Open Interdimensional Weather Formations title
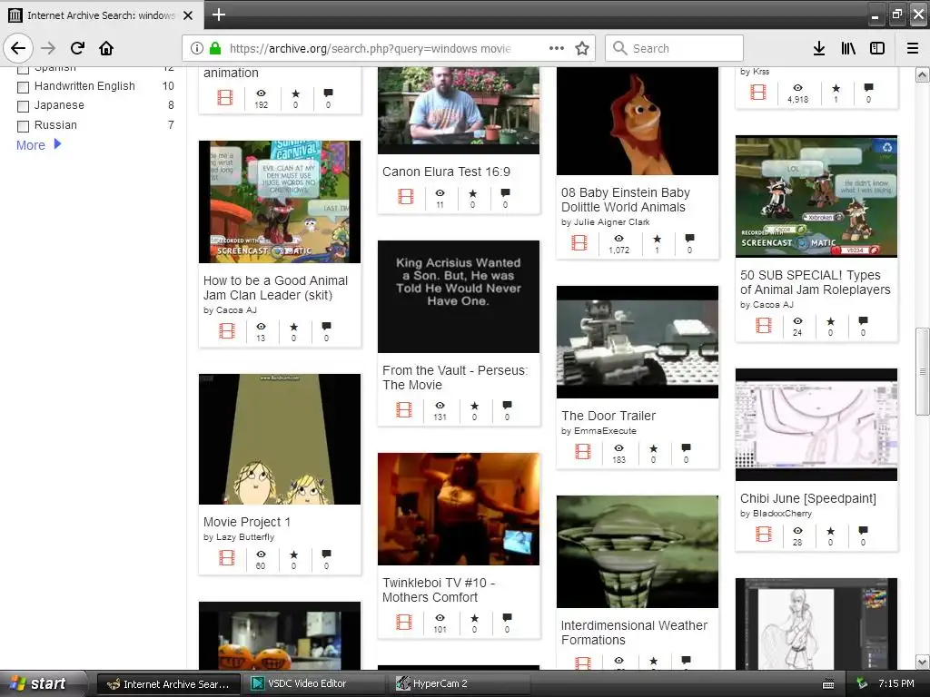The image size is (930, 697). point(634,633)
